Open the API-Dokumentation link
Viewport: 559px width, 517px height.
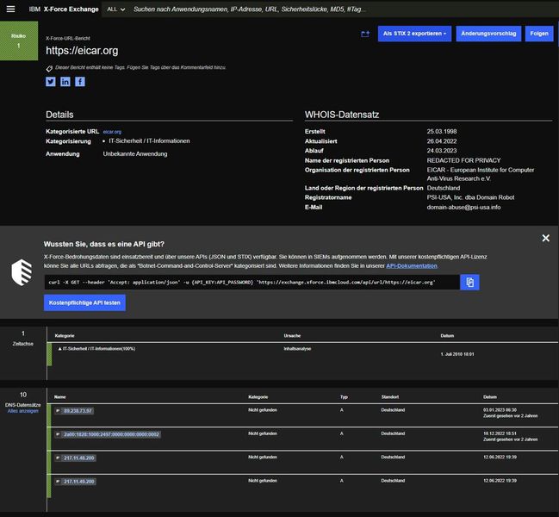point(412,266)
